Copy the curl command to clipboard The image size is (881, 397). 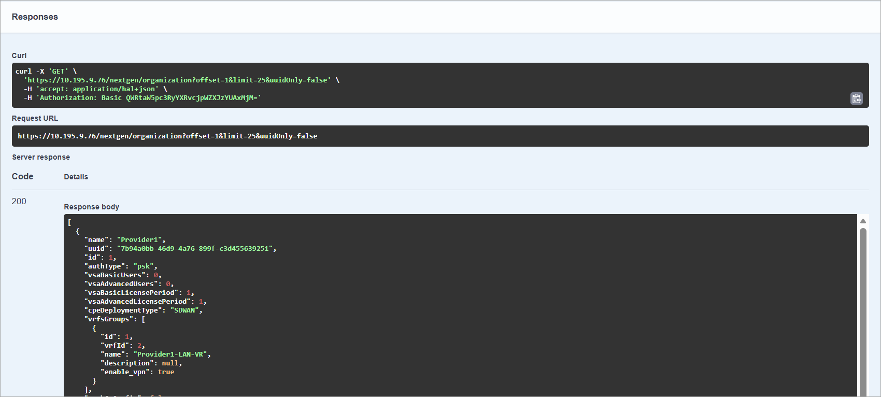click(x=857, y=98)
